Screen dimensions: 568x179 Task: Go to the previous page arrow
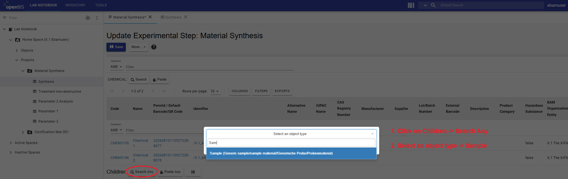(x=123, y=91)
